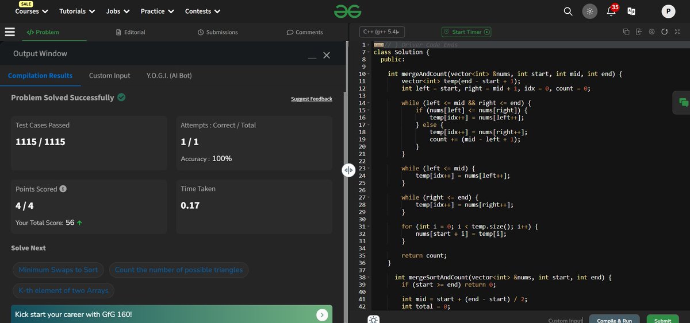Click the 1115 / 1115 test cases value
Screen dimensions: 690x323
pos(40,142)
